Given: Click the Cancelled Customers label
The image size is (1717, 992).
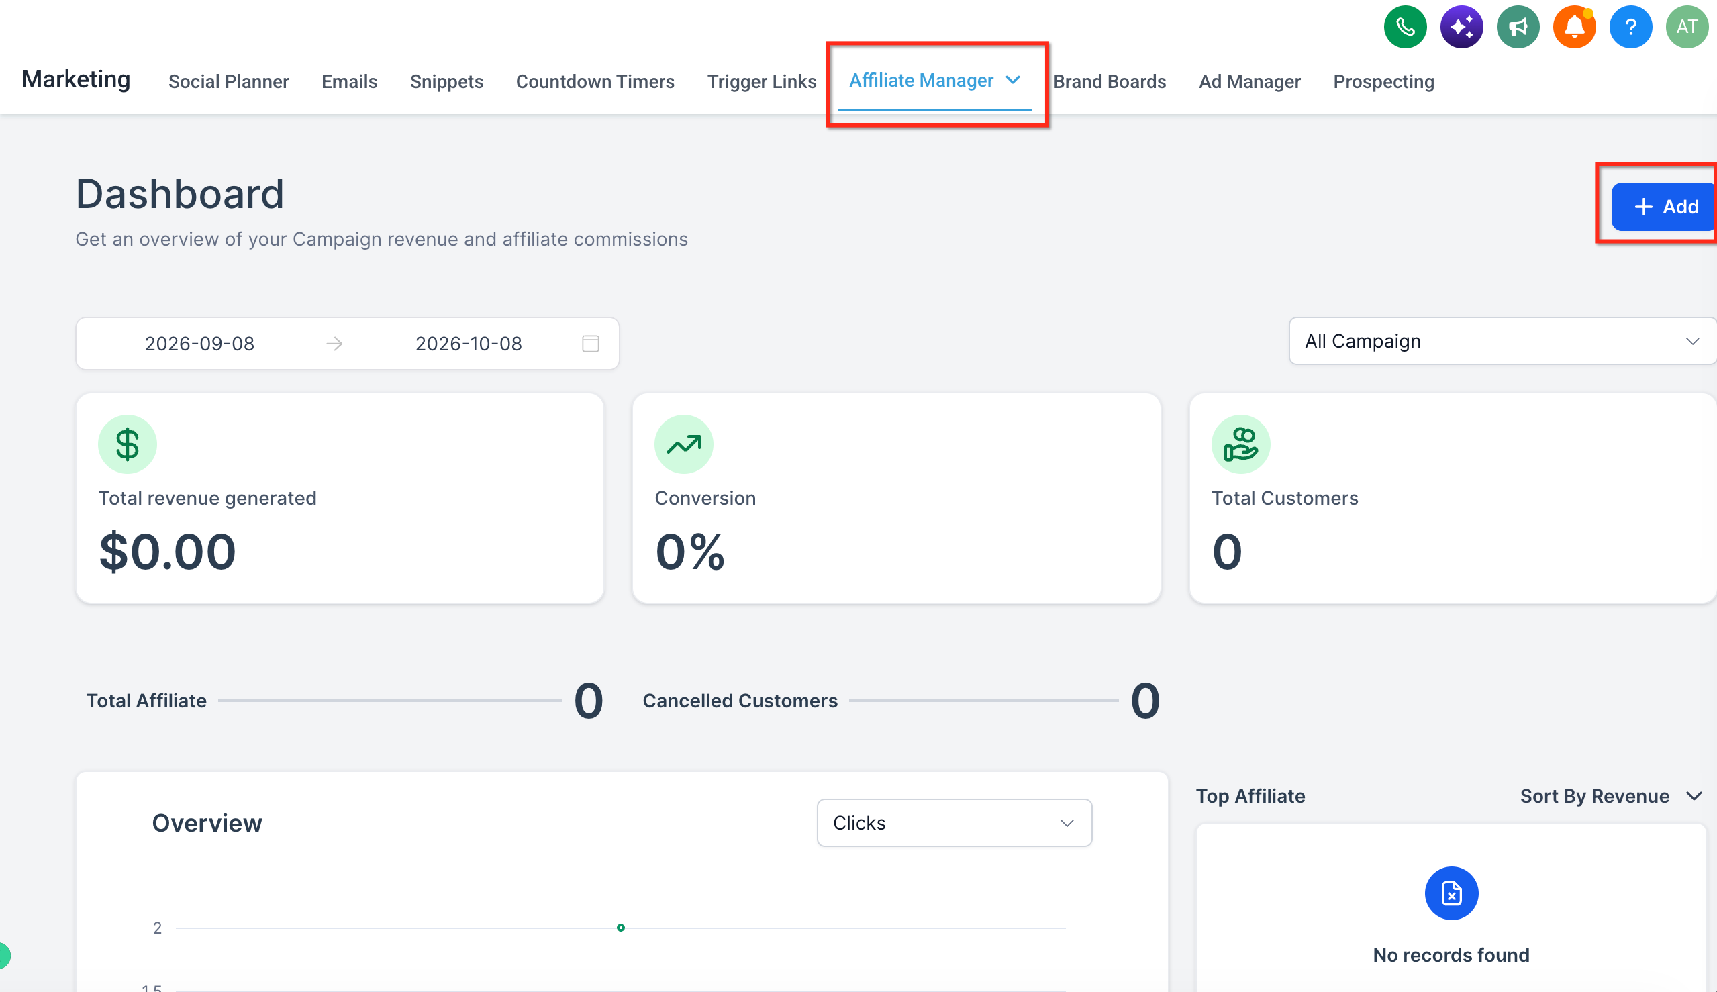Looking at the screenshot, I should [x=740, y=701].
